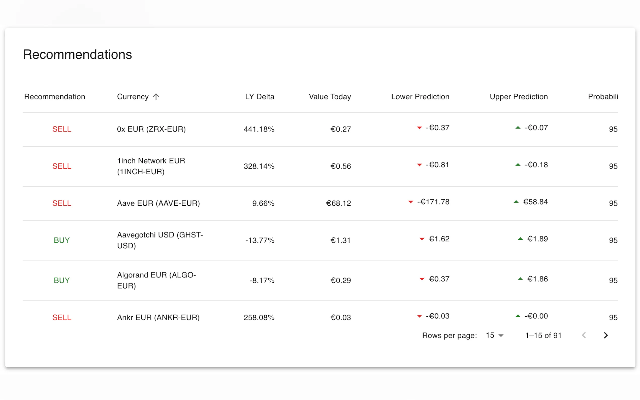Open the Rows per page dropdown

pyautogui.click(x=494, y=335)
